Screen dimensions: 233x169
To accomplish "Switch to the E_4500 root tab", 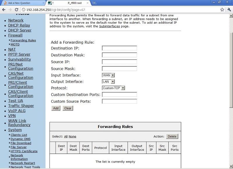I will [69, 3].
